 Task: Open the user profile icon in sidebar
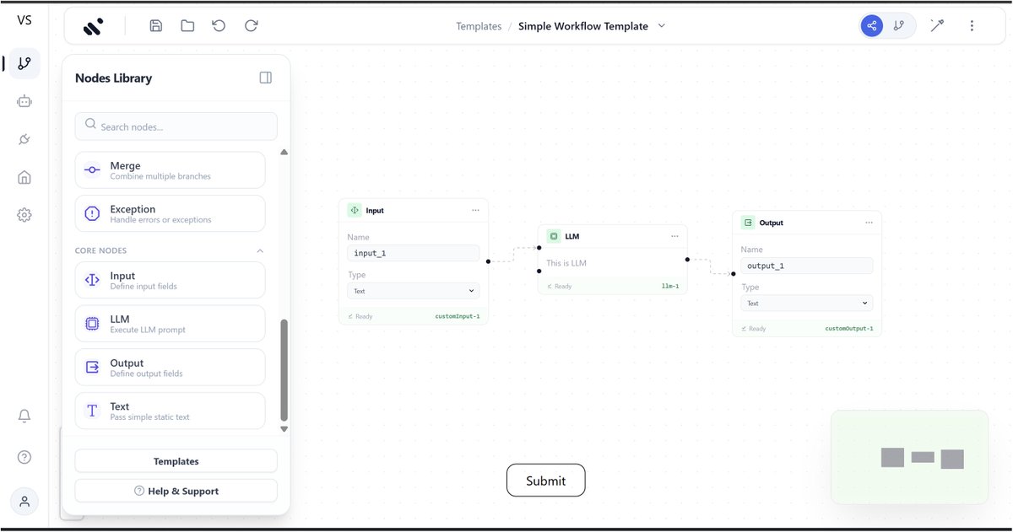(x=24, y=501)
